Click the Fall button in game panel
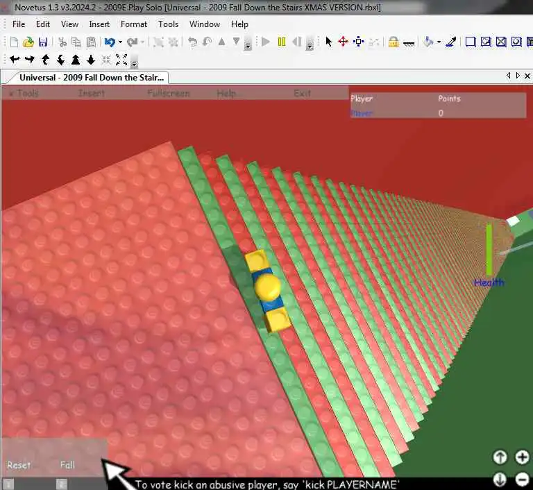533x490 pixels. (x=67, y=465)
